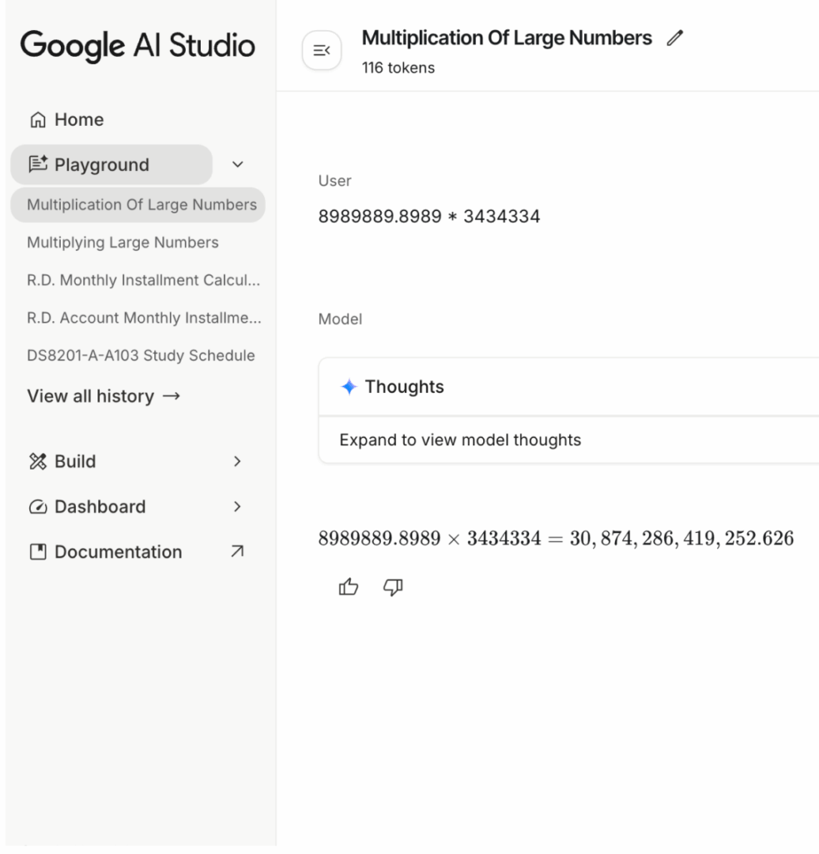
Task: Expand to view model thoughts
Action: (460, 440)
